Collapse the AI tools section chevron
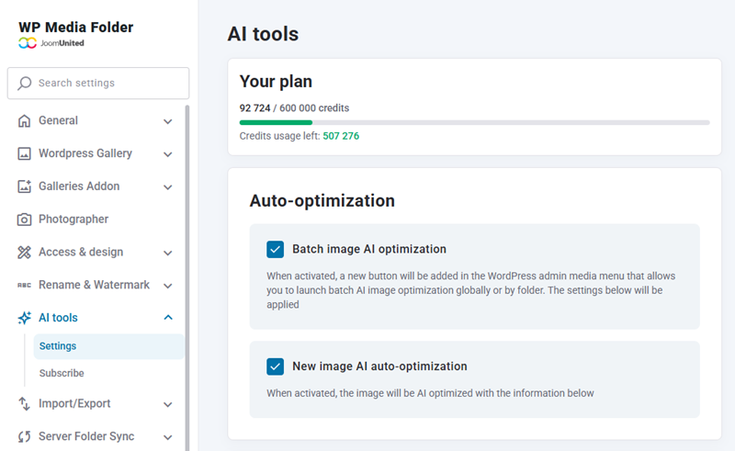This screenshot has height=451, width=735. click(167, 318)
